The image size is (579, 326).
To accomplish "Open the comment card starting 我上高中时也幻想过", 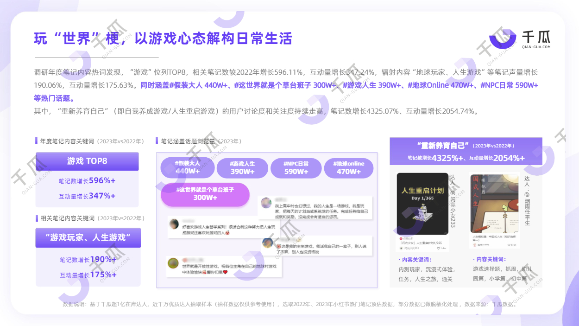I will click(x=315, y=208).
